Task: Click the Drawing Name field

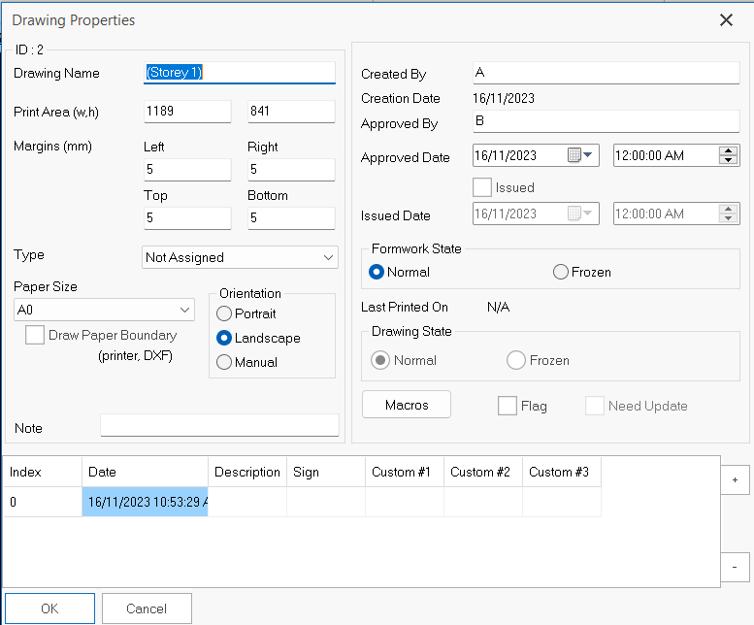Action: coord(239,73)
